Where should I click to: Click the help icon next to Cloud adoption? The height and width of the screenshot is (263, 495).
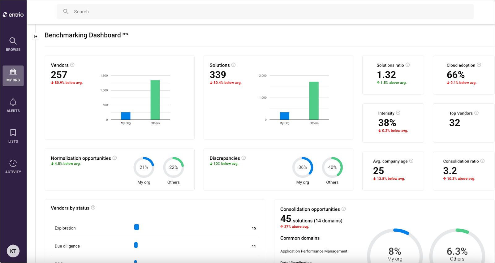click(x=479, y=65)
